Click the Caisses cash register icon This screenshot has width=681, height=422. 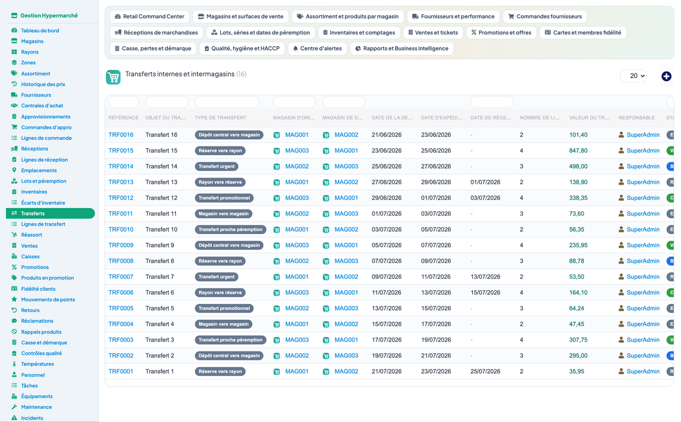[14, 256]
